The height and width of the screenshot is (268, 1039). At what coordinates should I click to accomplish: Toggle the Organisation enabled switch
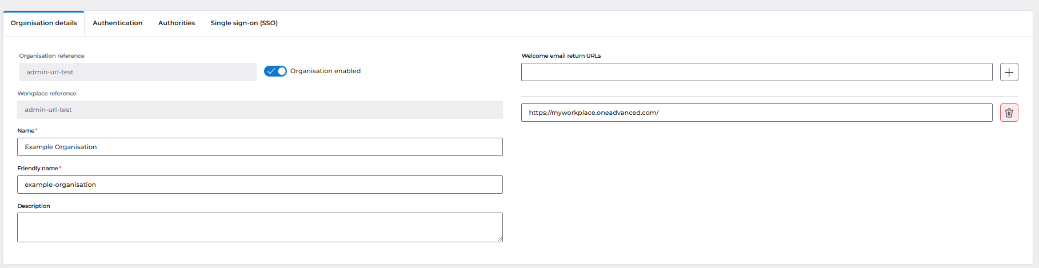(x=275, y=71)
